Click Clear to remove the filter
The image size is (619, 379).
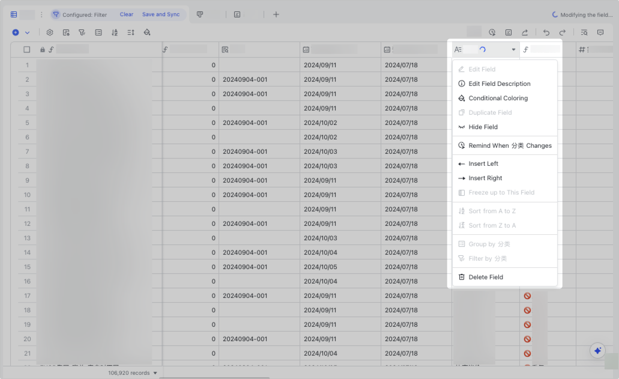(127, 14)
